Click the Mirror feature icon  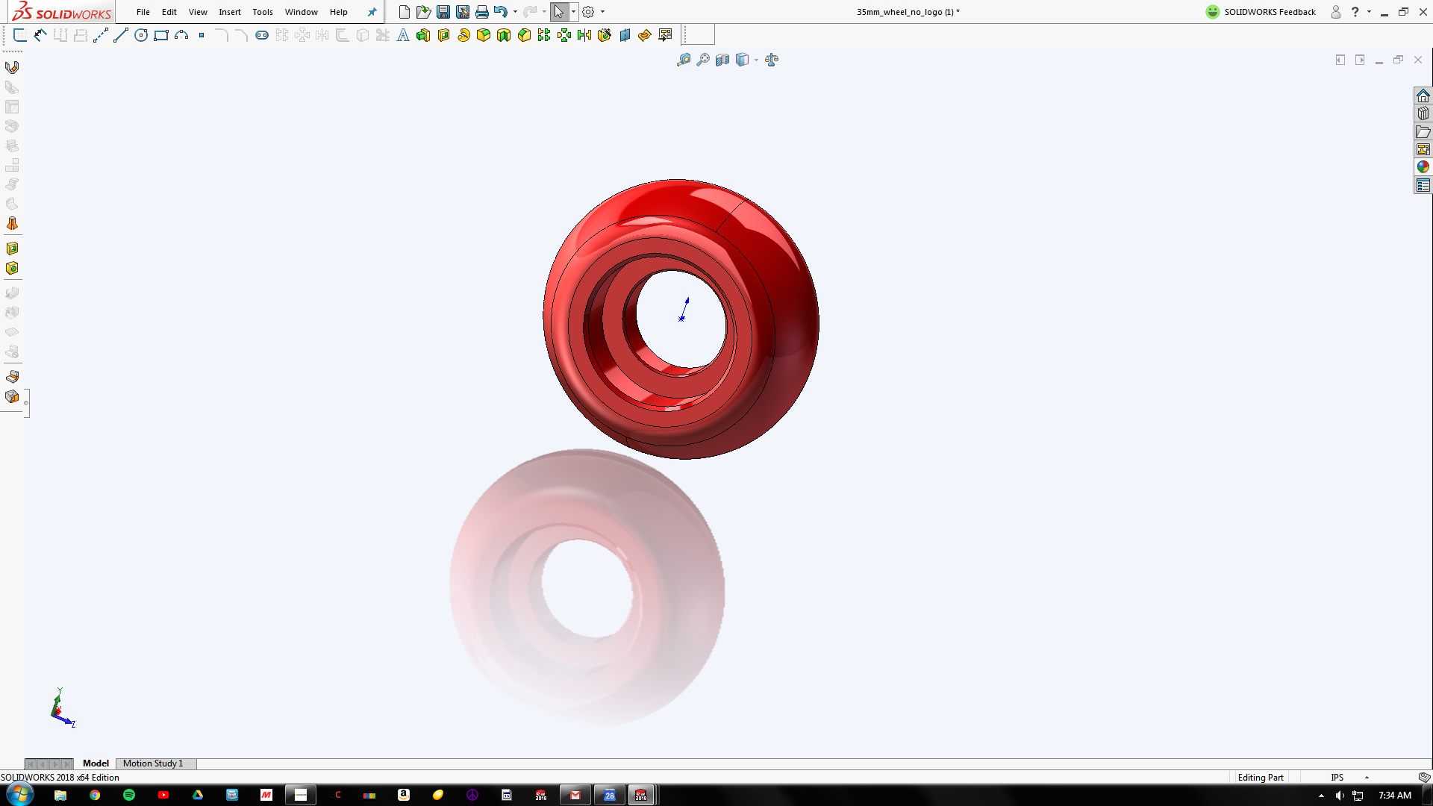click(x=584, y=35)
